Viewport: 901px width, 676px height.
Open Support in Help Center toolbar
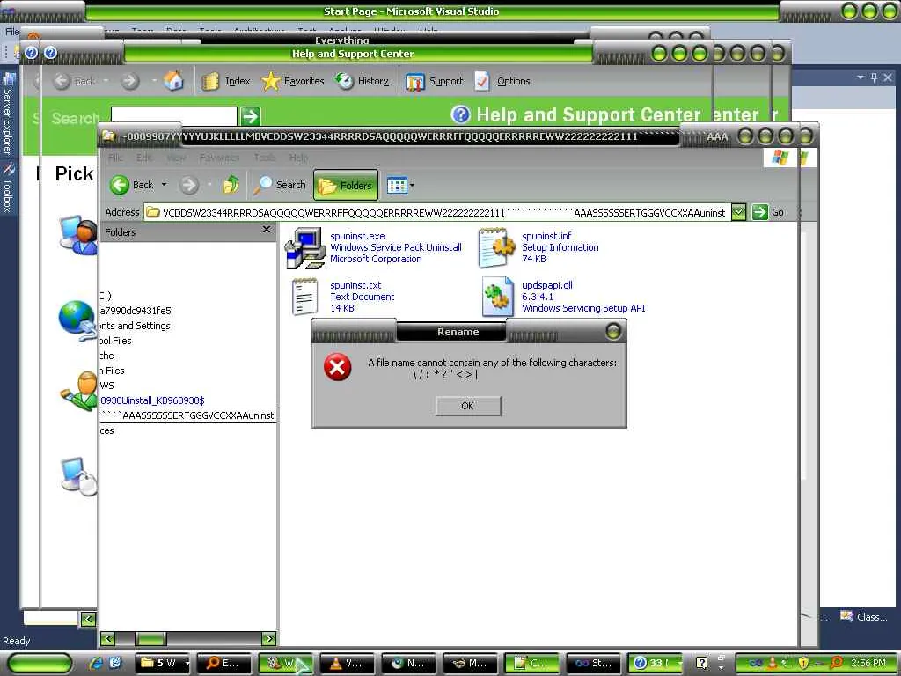[435, 81]
